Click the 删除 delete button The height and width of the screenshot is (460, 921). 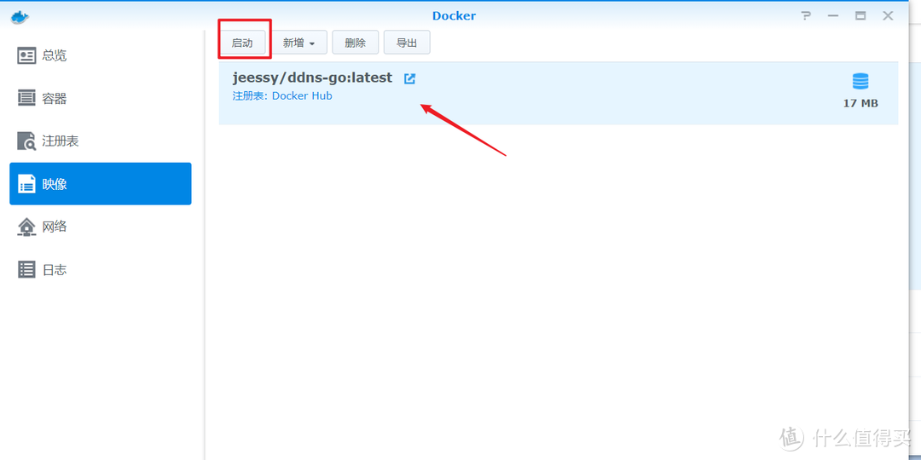tap(356, 43)
